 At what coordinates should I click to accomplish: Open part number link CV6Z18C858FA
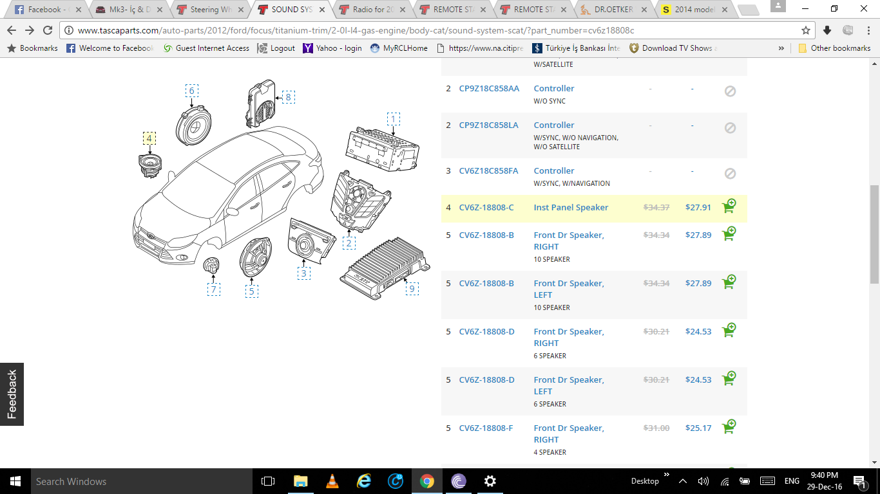click(x=488, y=170)
